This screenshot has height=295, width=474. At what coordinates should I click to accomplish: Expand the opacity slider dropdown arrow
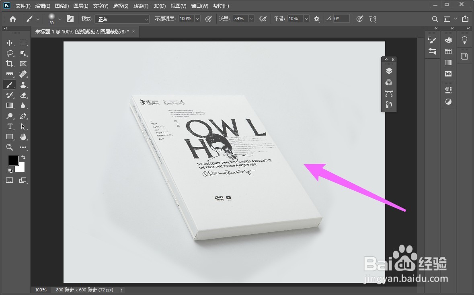click(197, 19)
